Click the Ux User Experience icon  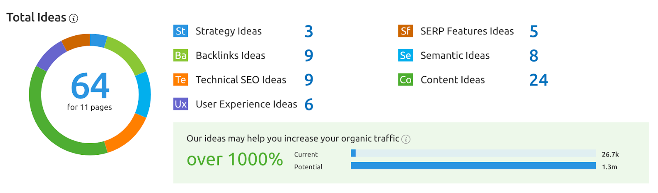[181, 104]
